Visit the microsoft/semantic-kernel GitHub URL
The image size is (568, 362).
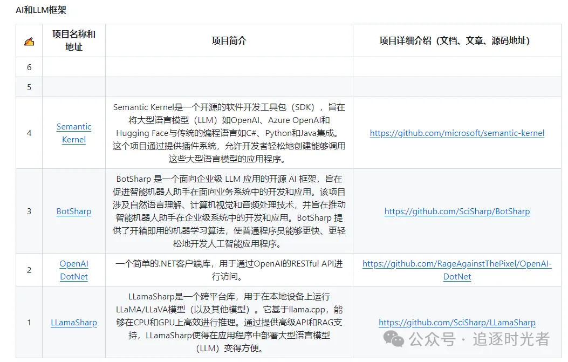pos(457,133)
